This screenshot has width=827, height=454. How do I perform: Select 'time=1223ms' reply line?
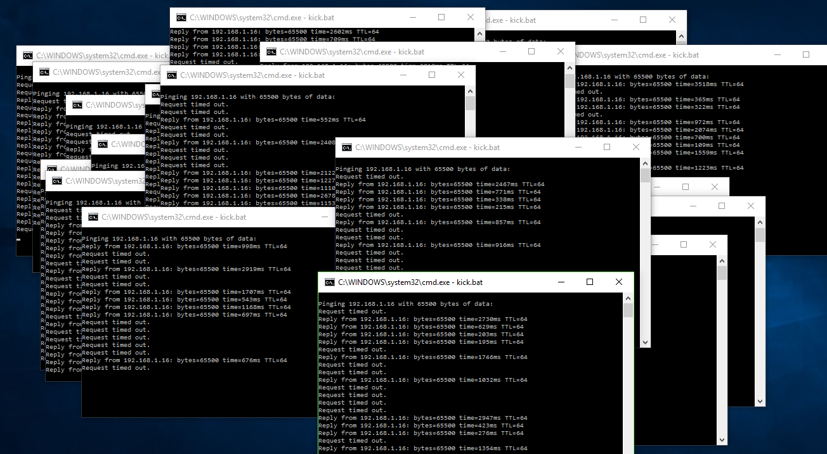[x=660, y=168]
